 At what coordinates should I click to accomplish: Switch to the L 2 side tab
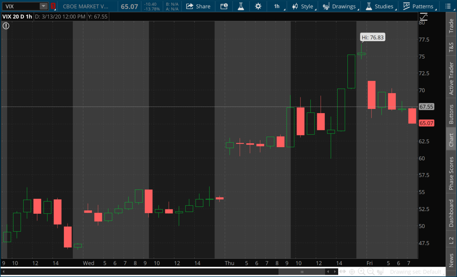click(x=451, y=238)
